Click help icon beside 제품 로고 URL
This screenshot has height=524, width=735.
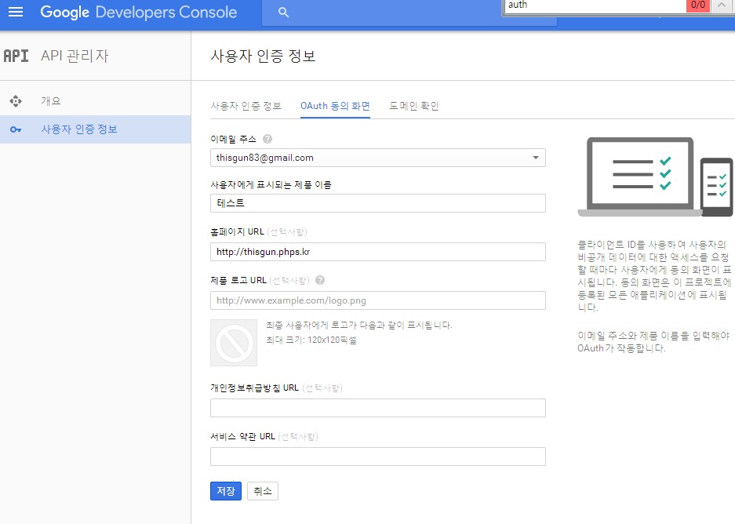tap(320, 280)
